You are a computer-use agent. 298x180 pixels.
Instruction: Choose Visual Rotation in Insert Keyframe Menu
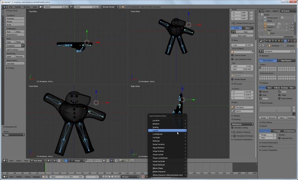tap(167, 148)
